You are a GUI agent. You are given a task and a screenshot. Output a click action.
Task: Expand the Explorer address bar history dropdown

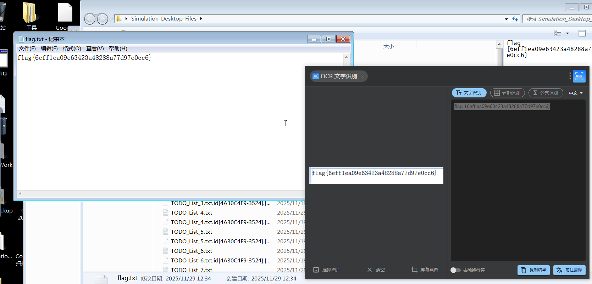[x=506, y=19]
